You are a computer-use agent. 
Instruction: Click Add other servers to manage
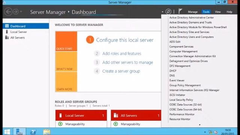pos(127,62)
